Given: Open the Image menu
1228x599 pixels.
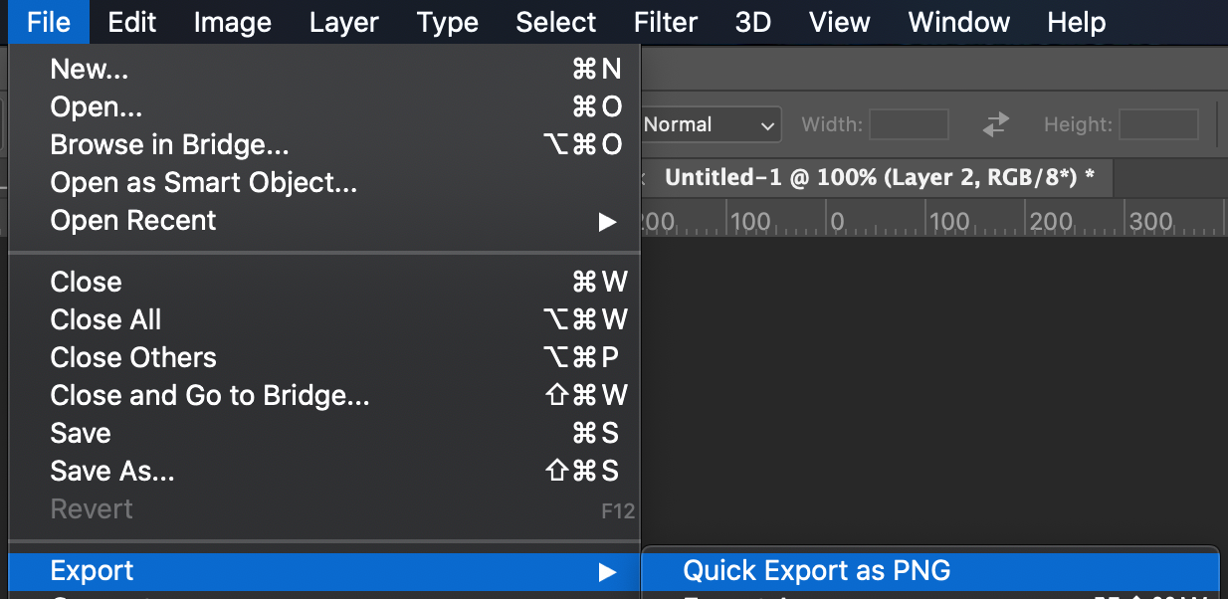Looking at the screenshot, I should 234,22.
